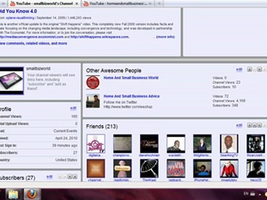Open a new browser tab with the plus button

pyautogui.click(x=159, y=3)
